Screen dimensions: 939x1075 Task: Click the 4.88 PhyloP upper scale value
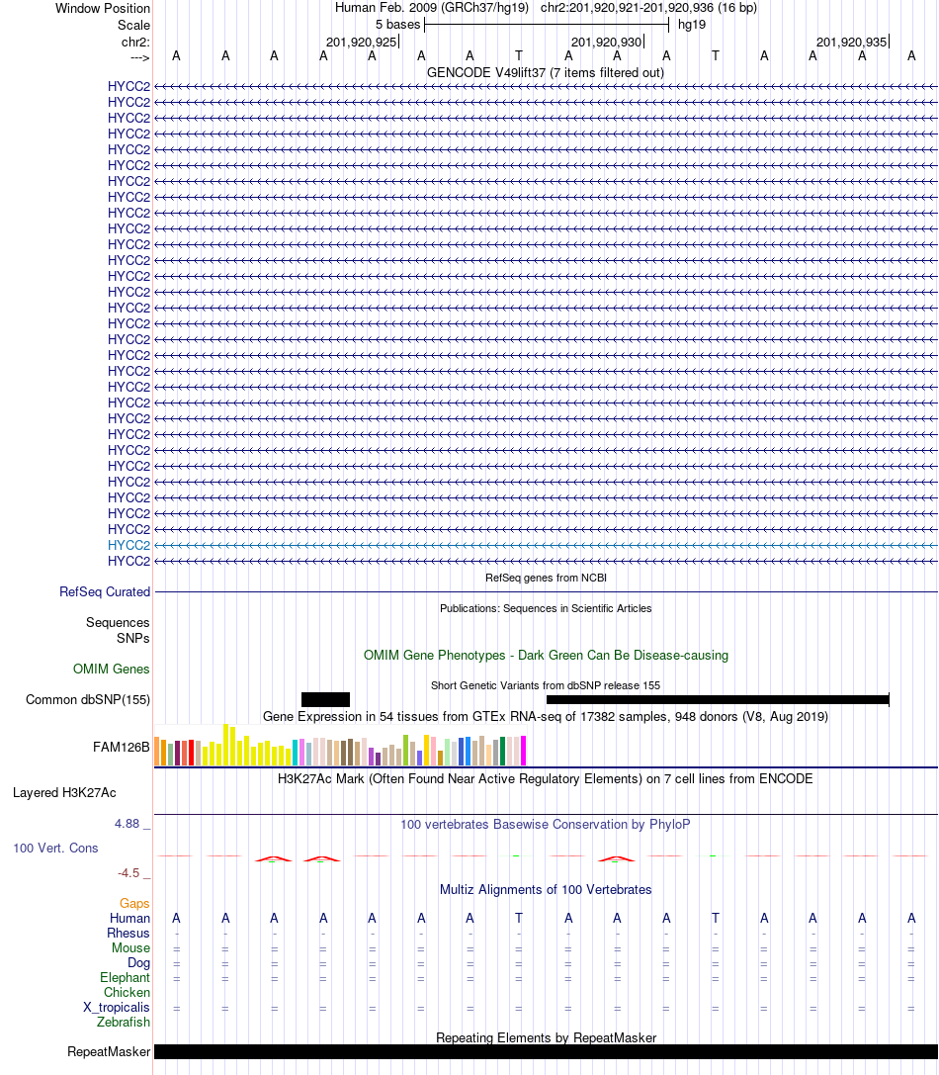(127, 824)
